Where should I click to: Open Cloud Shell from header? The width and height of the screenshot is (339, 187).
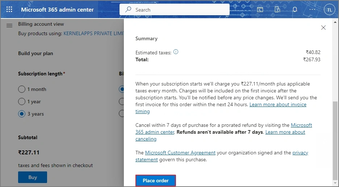[260, 9]
